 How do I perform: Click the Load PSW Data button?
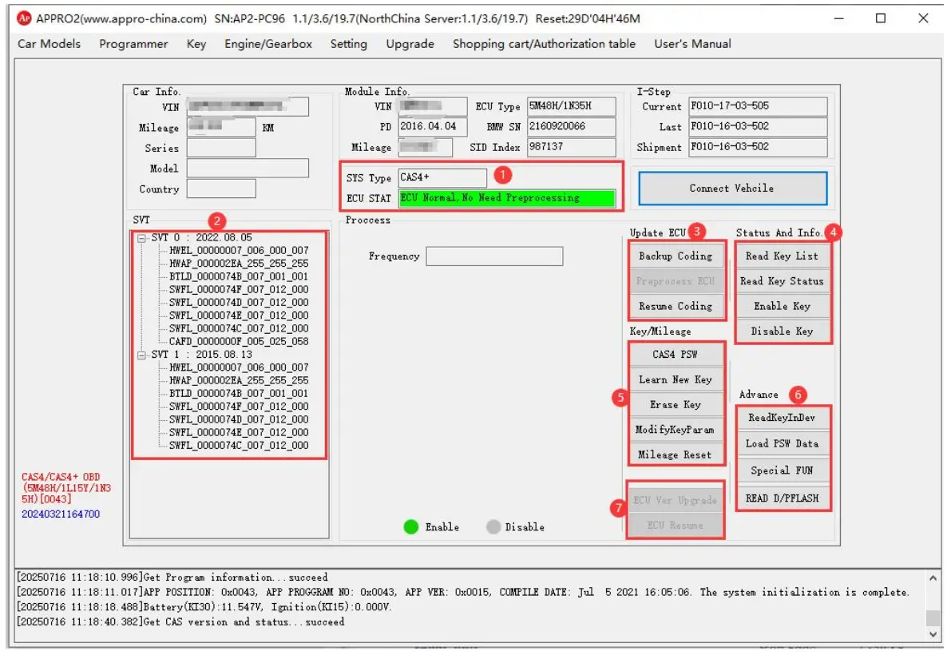click(x=783, y=443)
